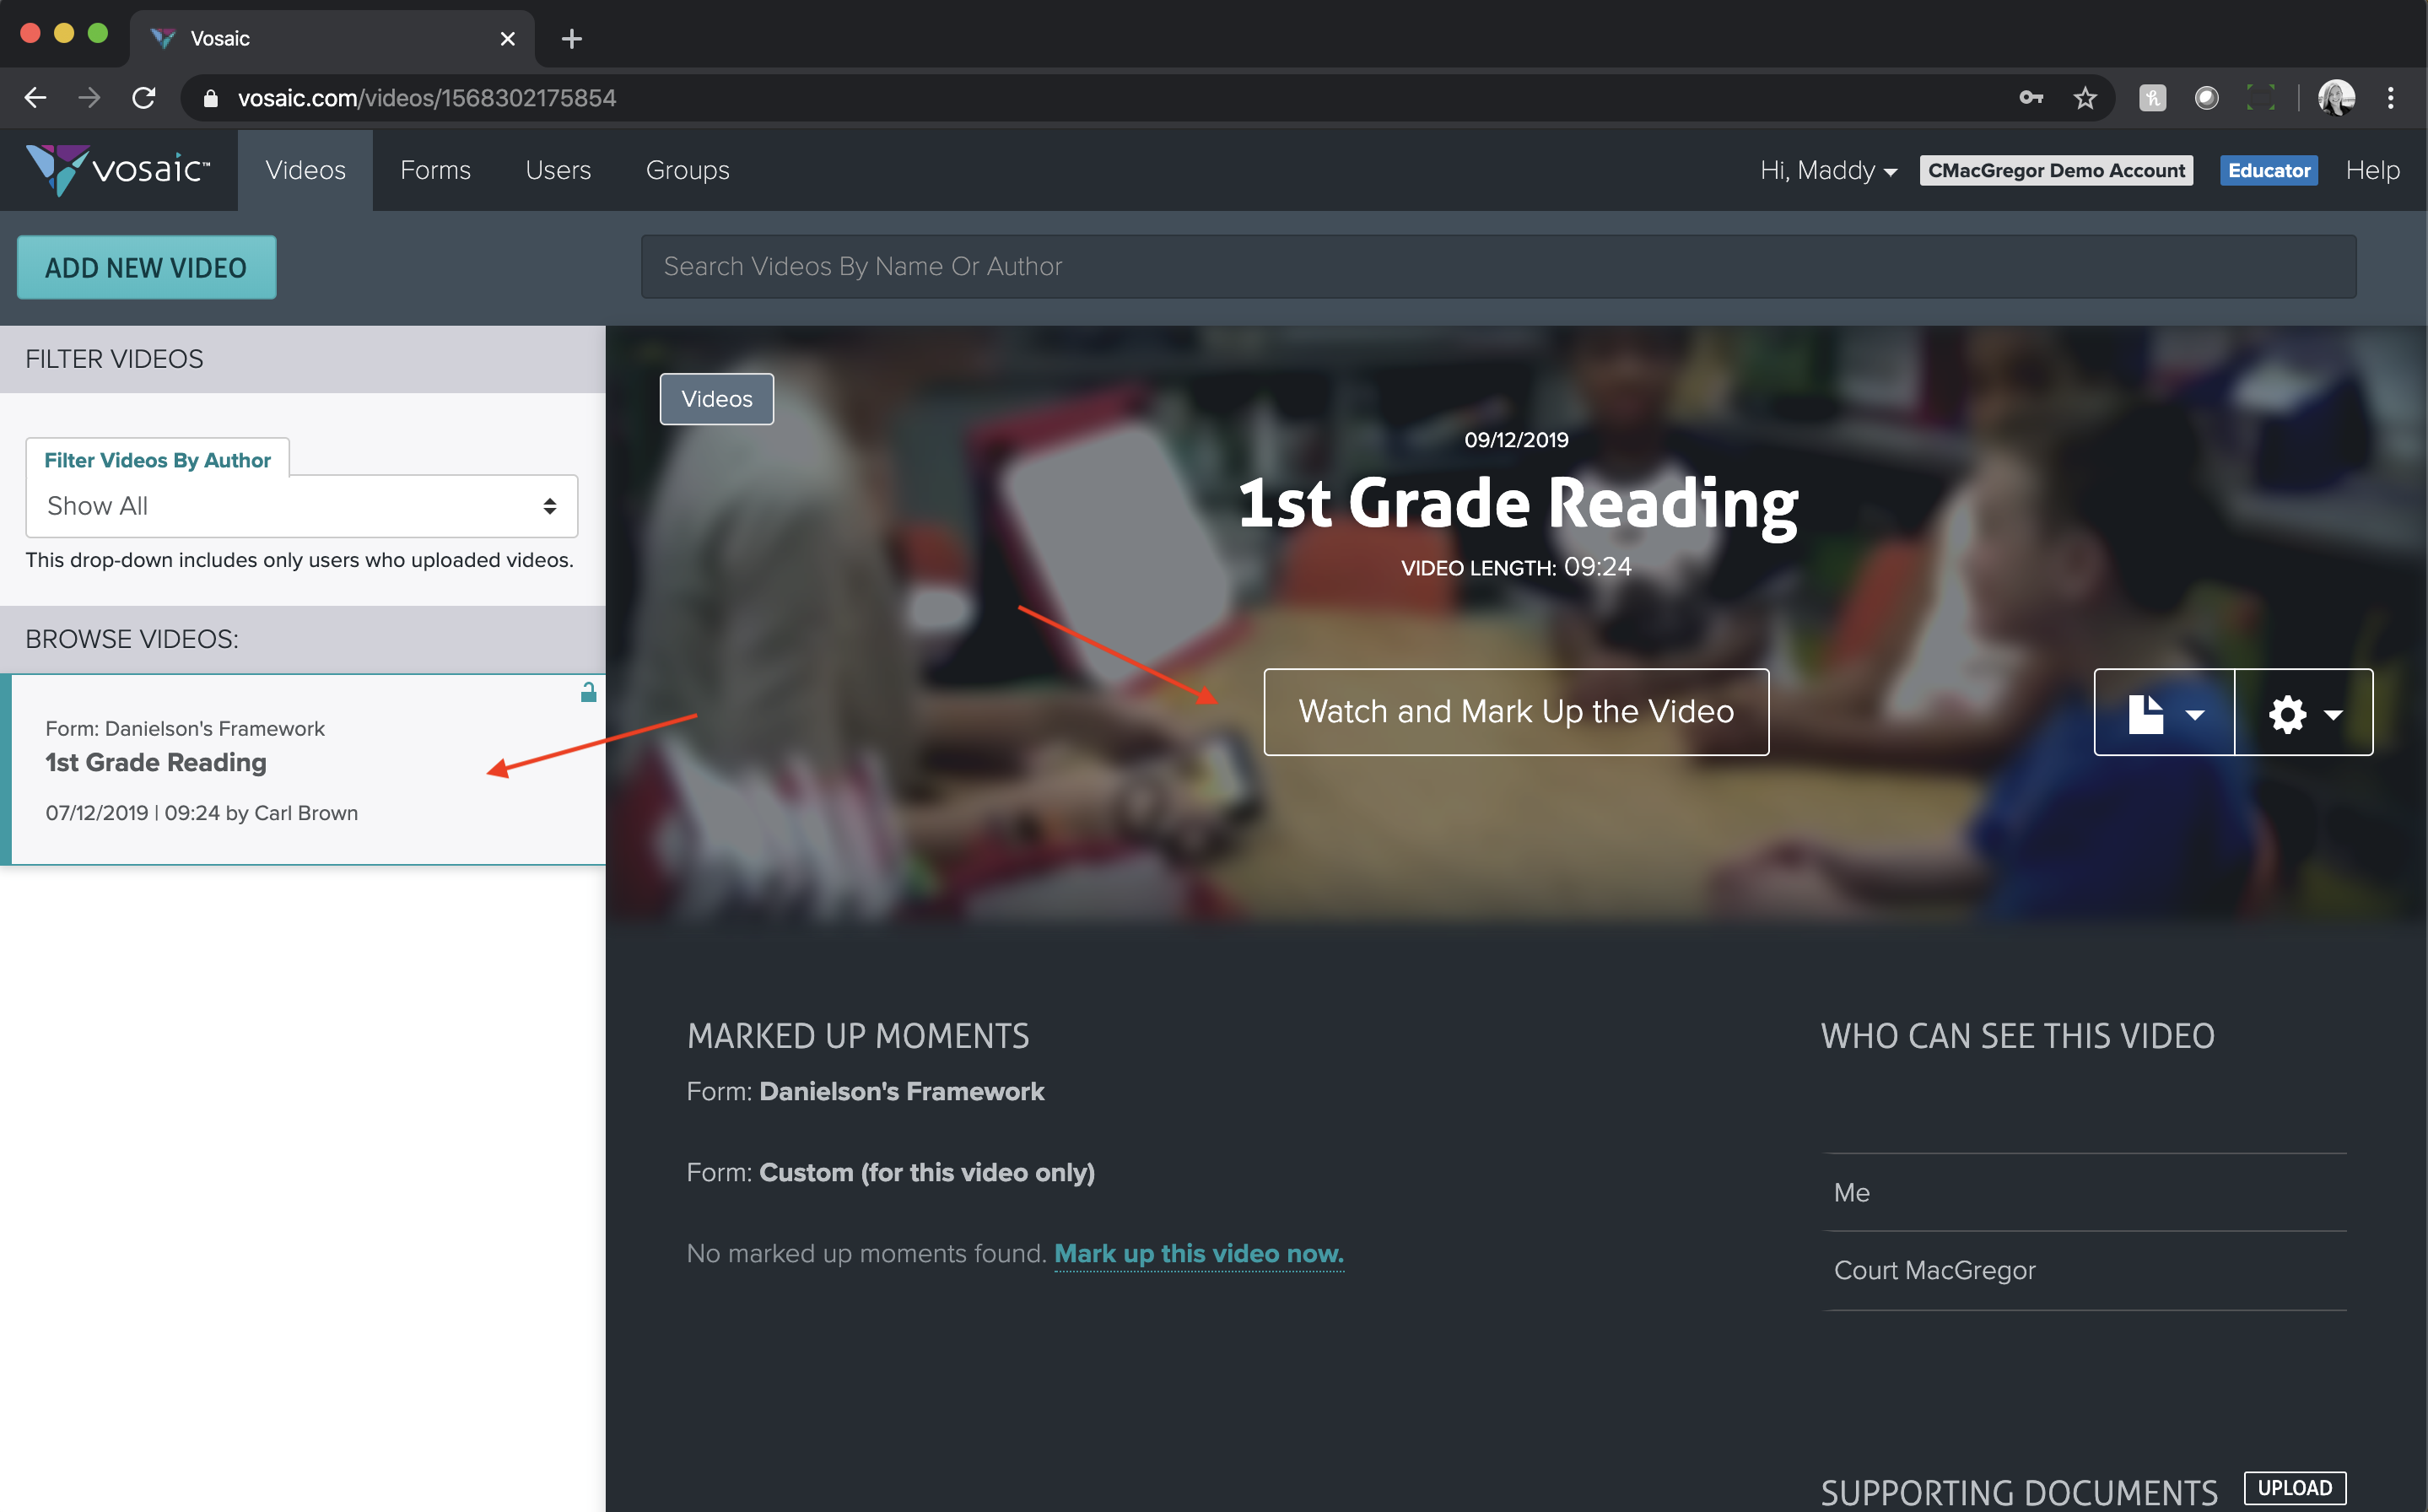Select the Vosaic browser tab

(332, 39)
